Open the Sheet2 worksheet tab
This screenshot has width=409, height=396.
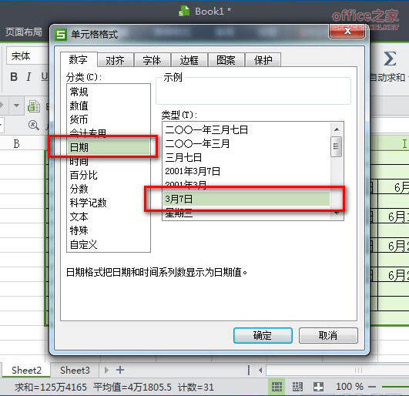[x=26, y=370]
